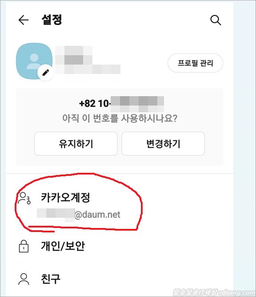Tap the 설정 page title

click(x=52, y=20)
